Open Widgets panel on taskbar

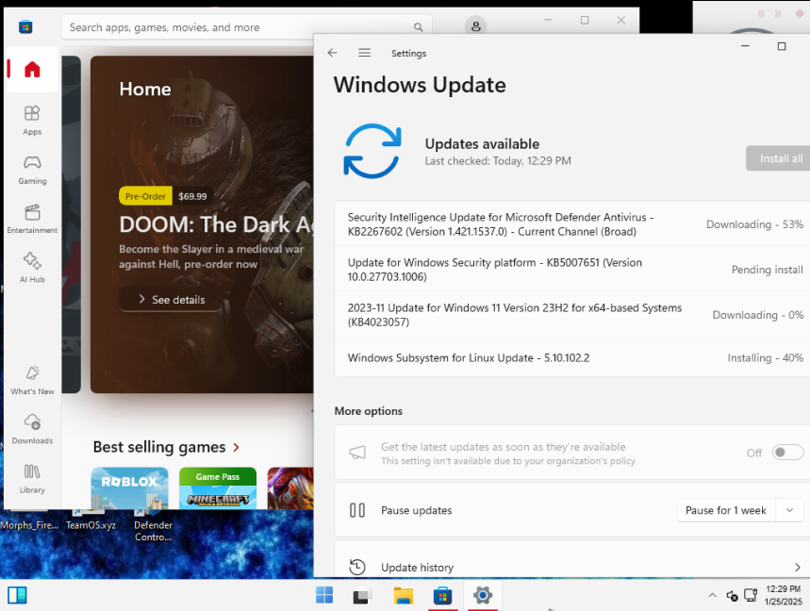tap(17, 595)
